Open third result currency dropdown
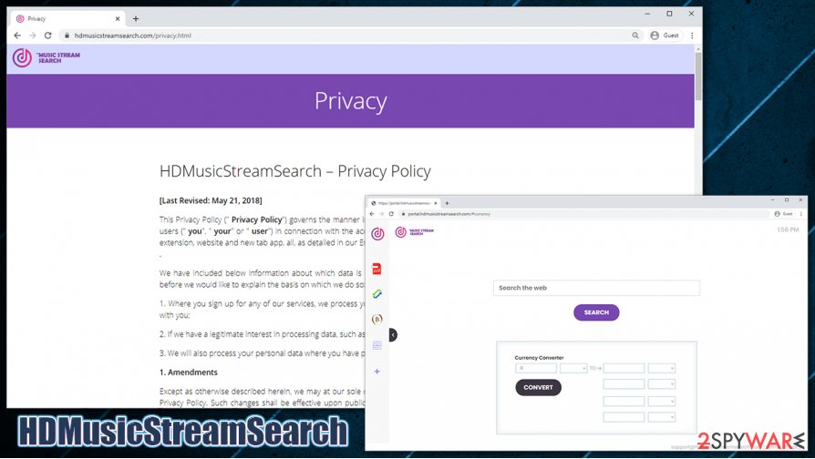 pyautogui.click(x=661, y=402)
